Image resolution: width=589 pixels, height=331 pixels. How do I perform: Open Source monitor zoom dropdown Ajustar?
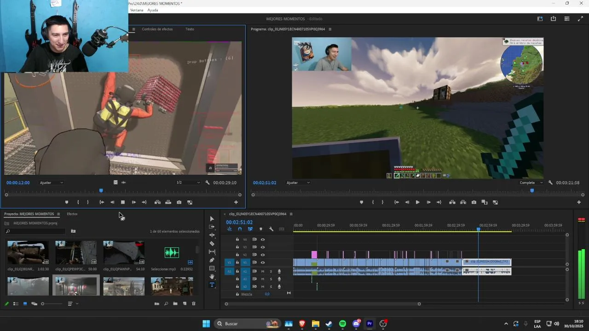52,183
